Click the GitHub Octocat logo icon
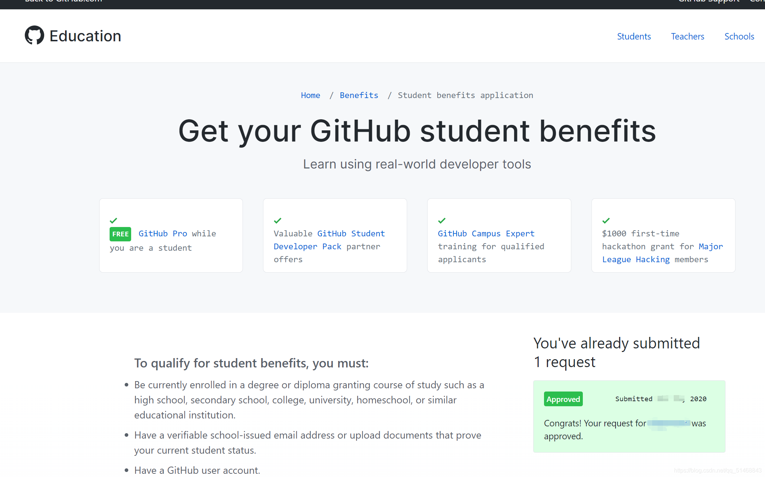The image size is (765, 477). pyautogui.click(x=34, y=35)
